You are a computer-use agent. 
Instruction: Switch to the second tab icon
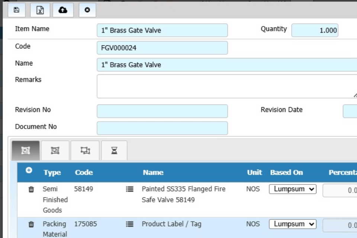55,151
